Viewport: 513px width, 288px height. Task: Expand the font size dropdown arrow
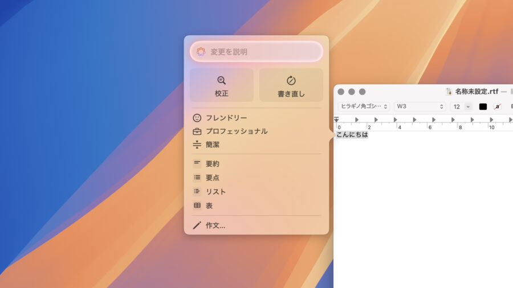(468, 107)
